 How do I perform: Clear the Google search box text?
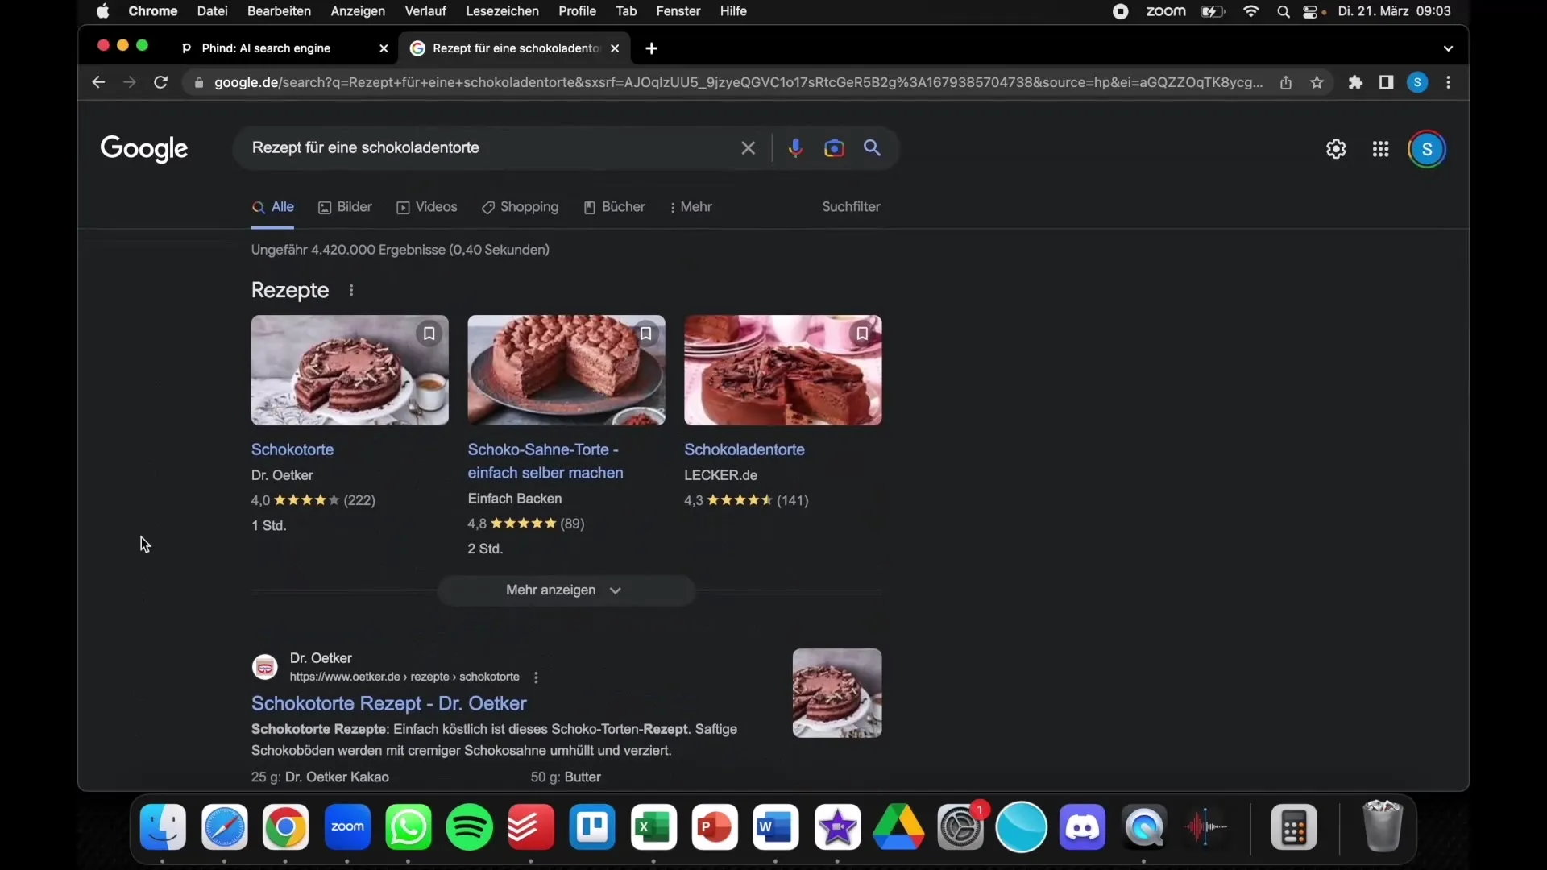(x=748, y=148)
